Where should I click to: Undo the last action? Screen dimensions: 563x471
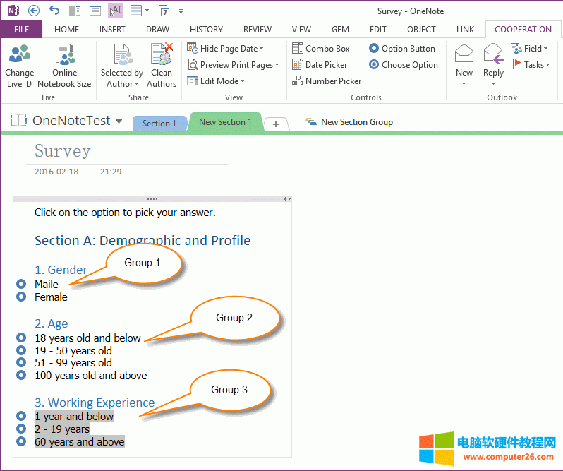(x=54, y=11)
